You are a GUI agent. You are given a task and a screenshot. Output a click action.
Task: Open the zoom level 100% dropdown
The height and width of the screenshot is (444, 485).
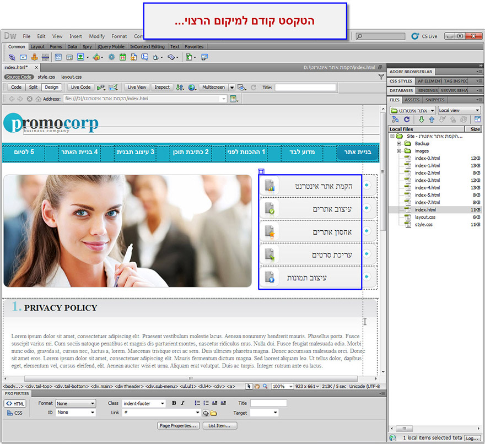pos(282,387)
